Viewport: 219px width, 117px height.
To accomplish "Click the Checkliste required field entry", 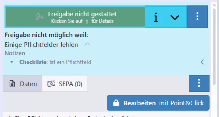I will click(55, 62).
